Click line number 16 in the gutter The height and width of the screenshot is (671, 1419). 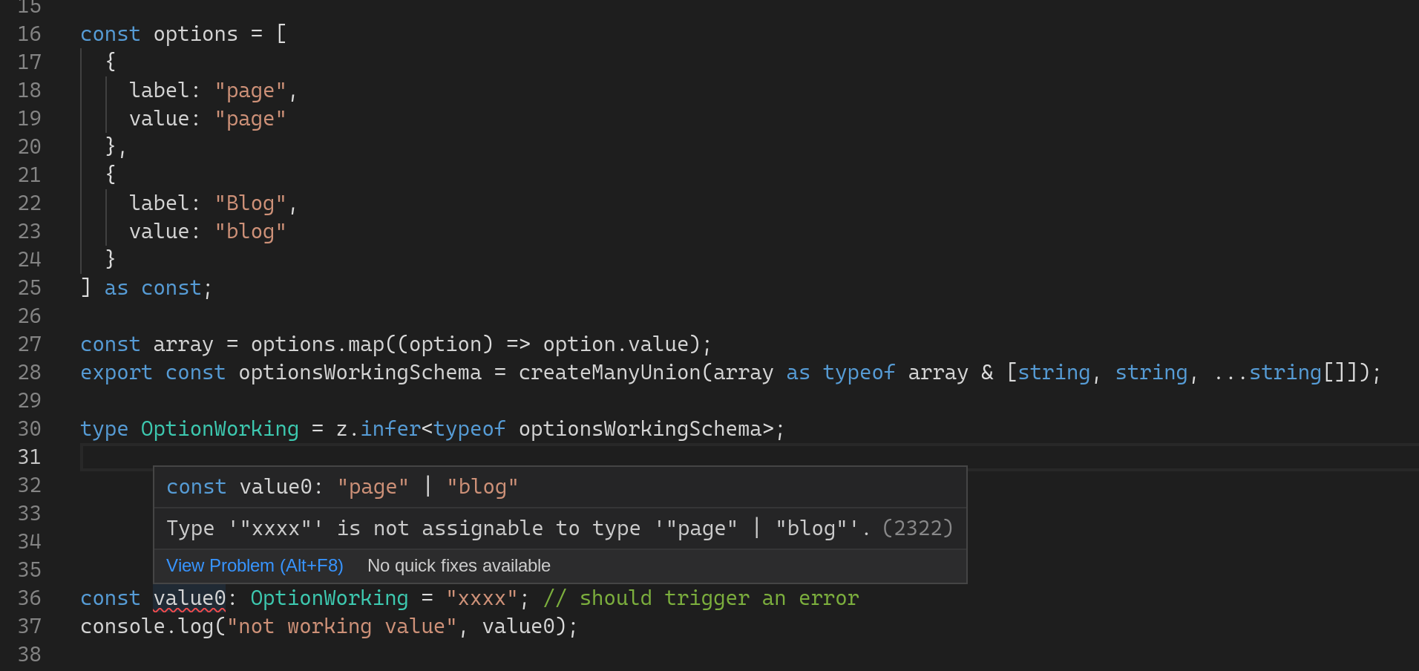pos(30,33)
